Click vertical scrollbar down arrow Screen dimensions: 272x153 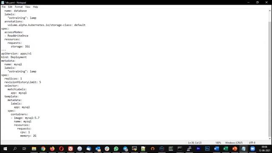[270, 139]
